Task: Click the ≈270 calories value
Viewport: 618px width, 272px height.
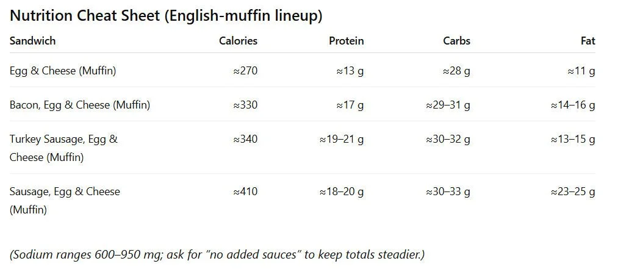Action: [x=245, y=71]
